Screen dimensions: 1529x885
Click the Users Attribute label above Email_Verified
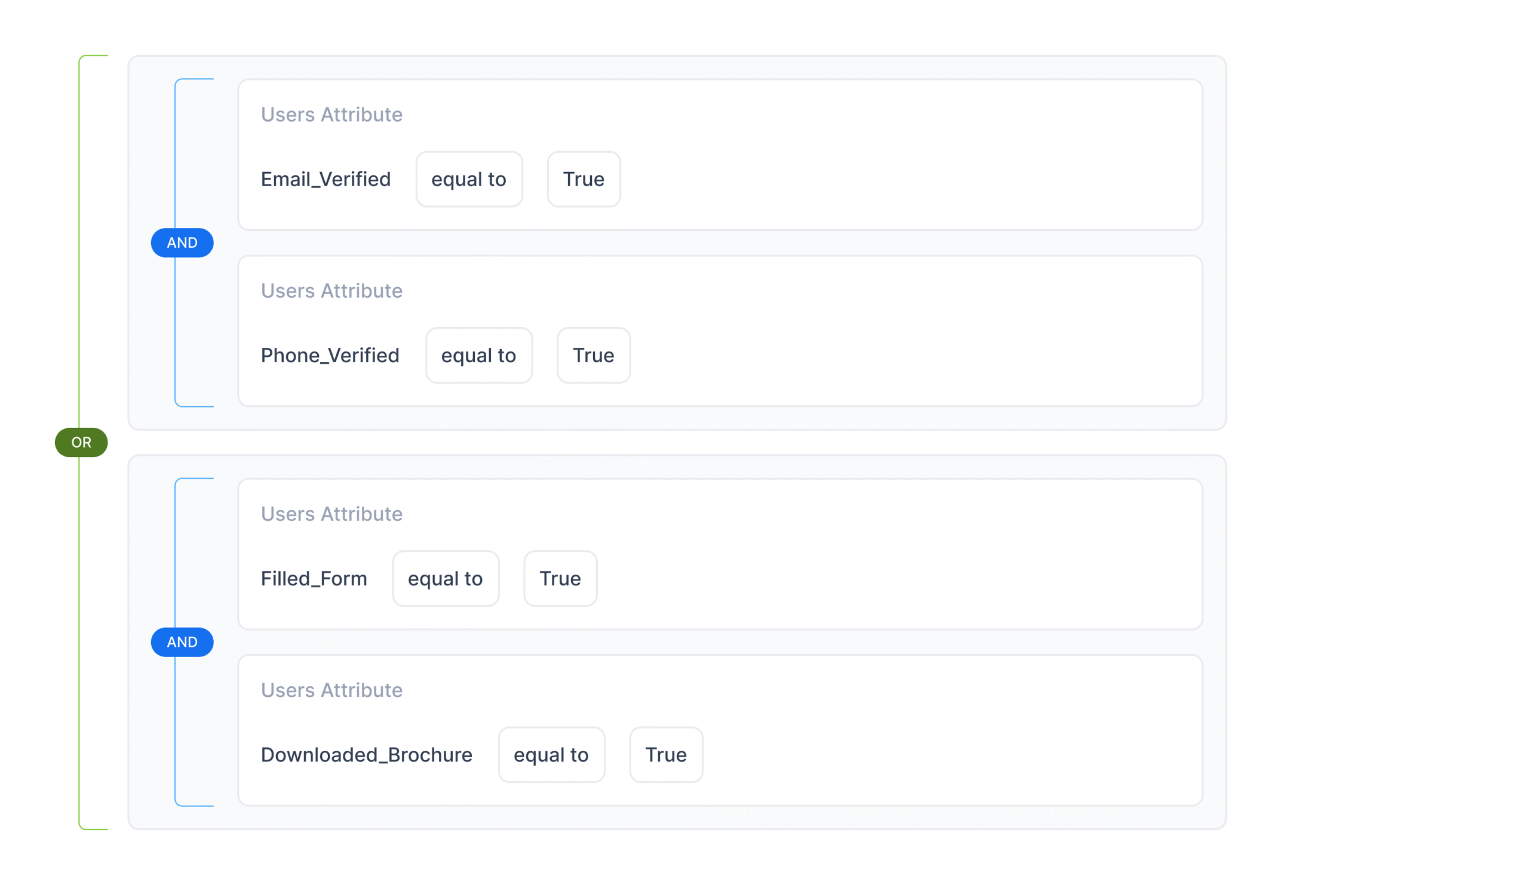pyautogui.click(x=331, y=115)
